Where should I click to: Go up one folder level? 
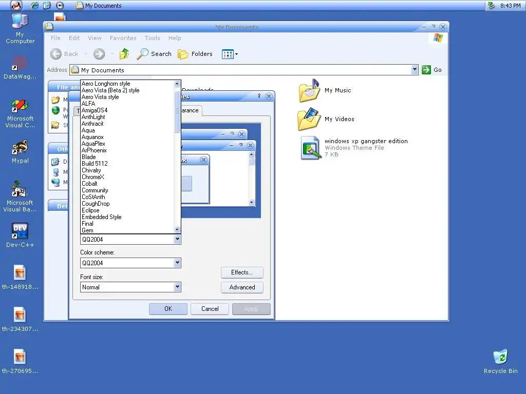[x=124, y=54]
